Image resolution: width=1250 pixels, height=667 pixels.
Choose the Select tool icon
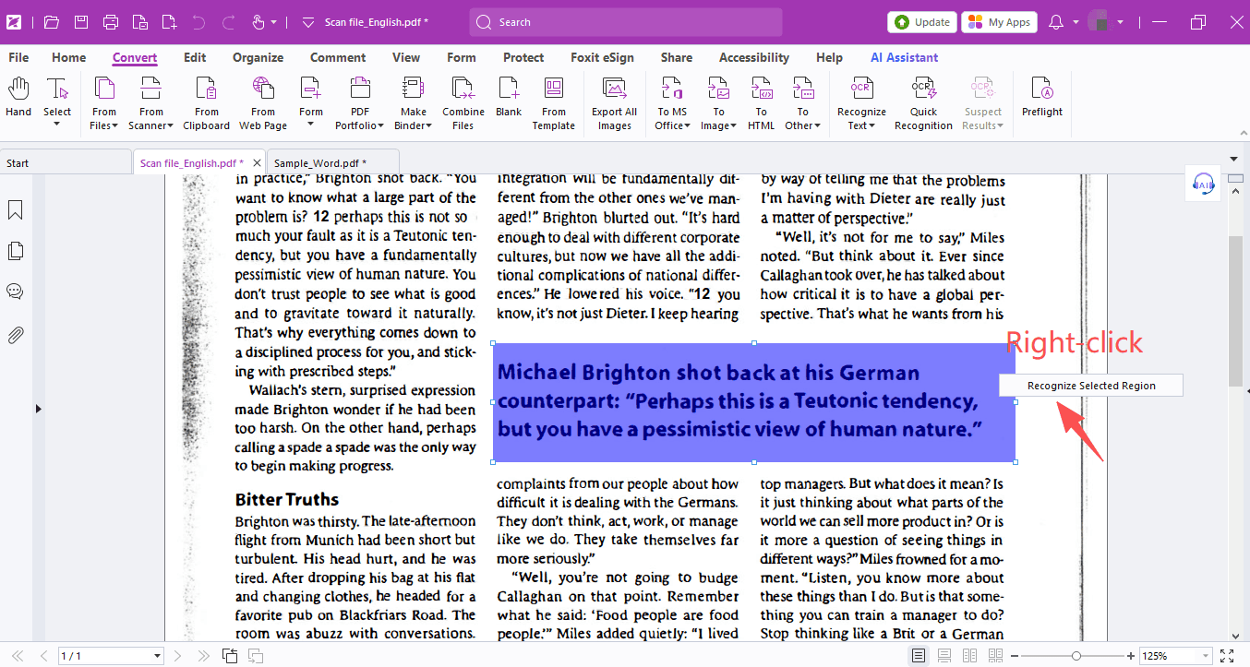57,89
